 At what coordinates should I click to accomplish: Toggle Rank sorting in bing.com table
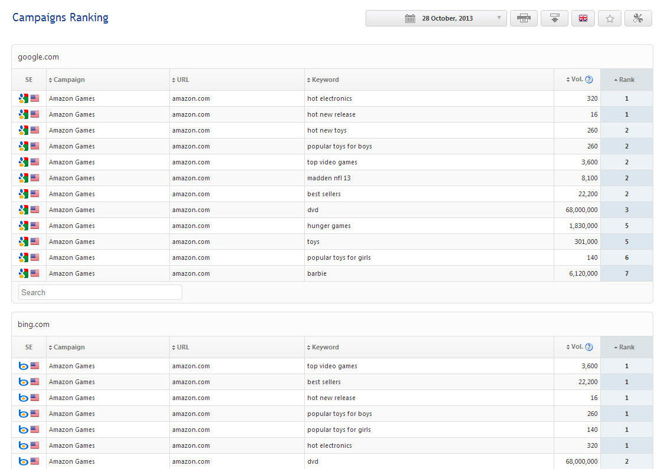626,348
